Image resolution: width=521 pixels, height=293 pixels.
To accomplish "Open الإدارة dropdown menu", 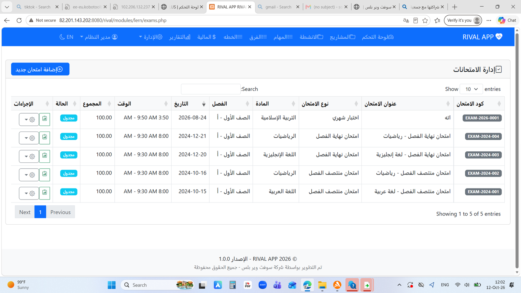I will (150, 37).
